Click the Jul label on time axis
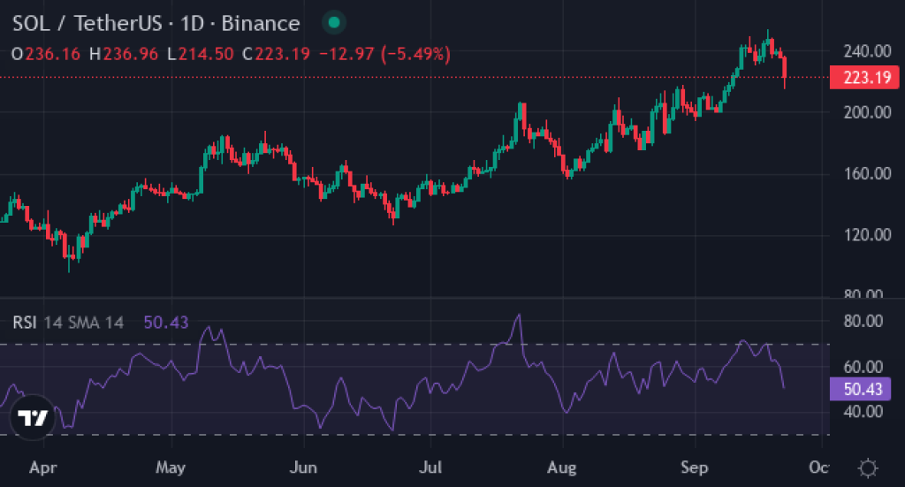 tap(430, 467)
